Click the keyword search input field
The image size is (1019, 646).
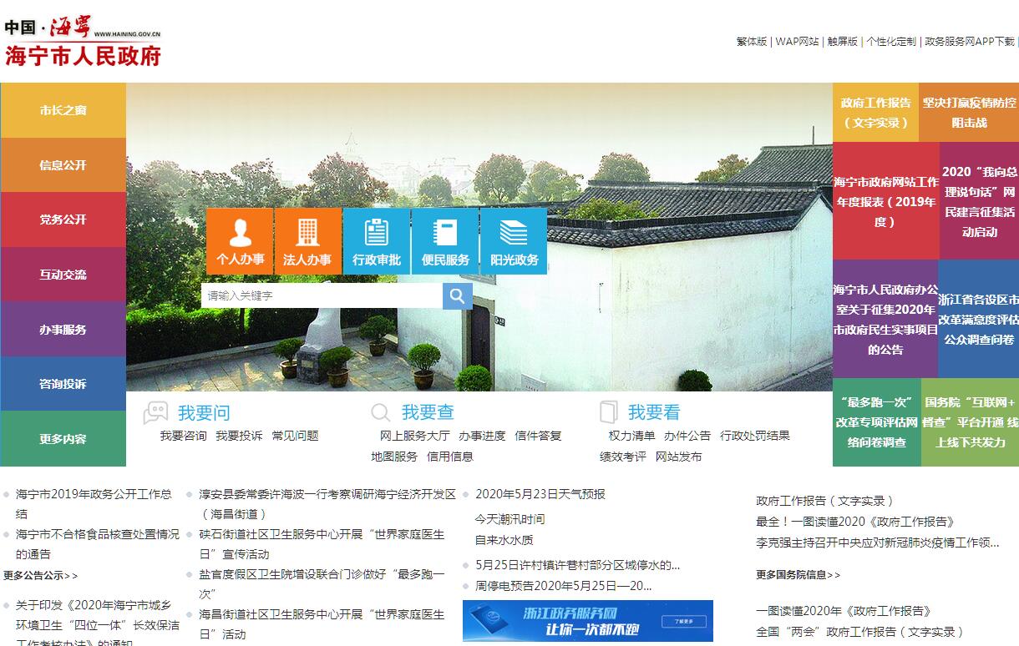(x=322, y=295)
